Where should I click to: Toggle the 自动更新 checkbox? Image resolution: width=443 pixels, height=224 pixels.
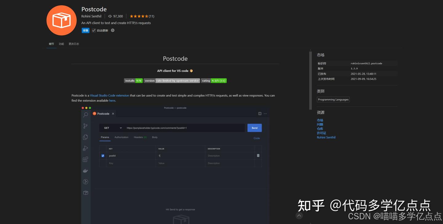tap(94, 30)
